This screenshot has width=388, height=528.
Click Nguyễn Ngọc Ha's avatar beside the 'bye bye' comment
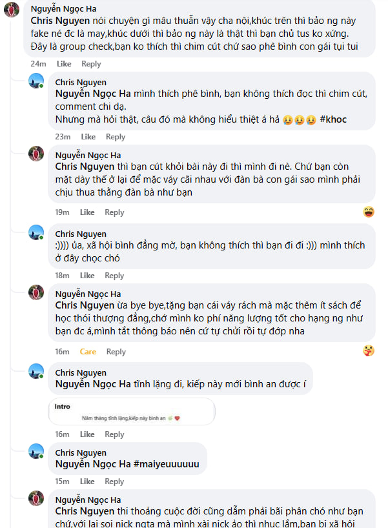pyautogui.click(x=36, y=292)
